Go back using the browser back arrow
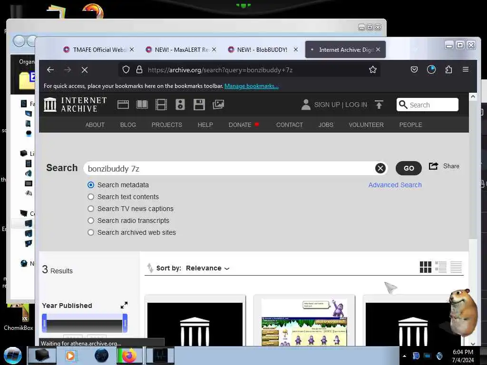Viewport: 487px width, 365px height. (50, 70)
